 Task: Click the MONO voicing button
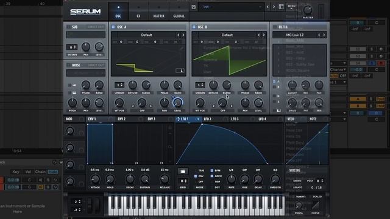tap(297, 181)
